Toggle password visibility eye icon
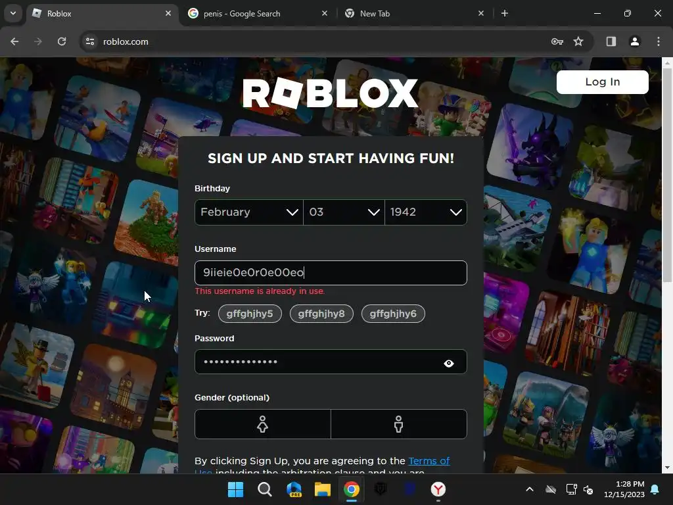This screenshot has height=505, width=673. point(448,363)
